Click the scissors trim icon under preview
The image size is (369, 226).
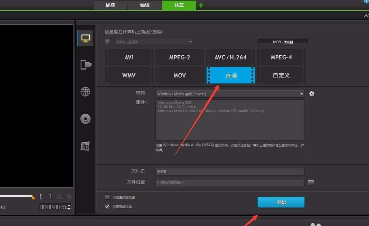tap(59, 197)
